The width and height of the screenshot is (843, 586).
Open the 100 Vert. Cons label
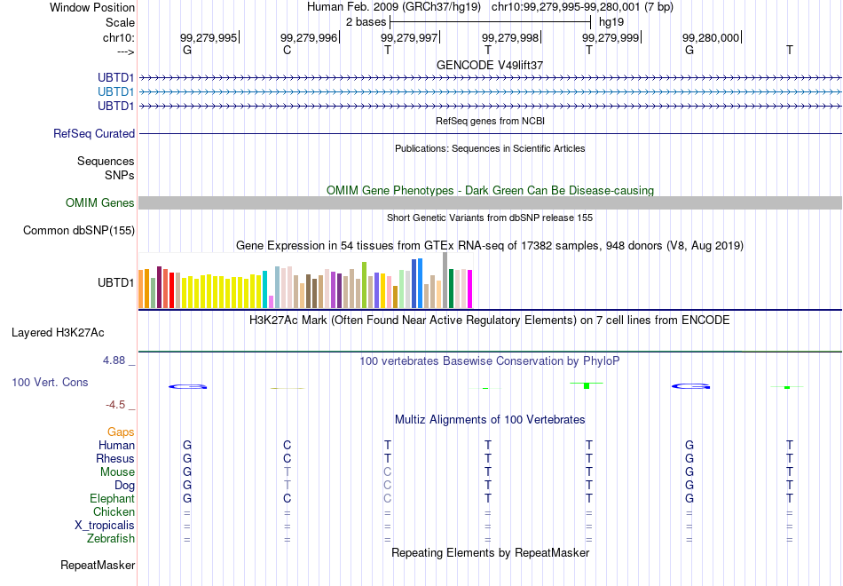pyautogui.click(x=50, y=382)
